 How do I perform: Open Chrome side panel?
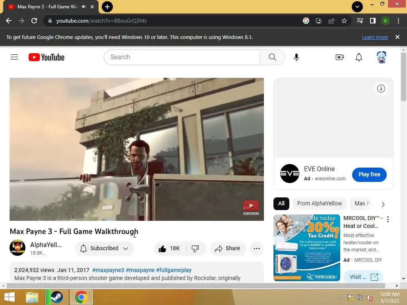click(373, 21)
